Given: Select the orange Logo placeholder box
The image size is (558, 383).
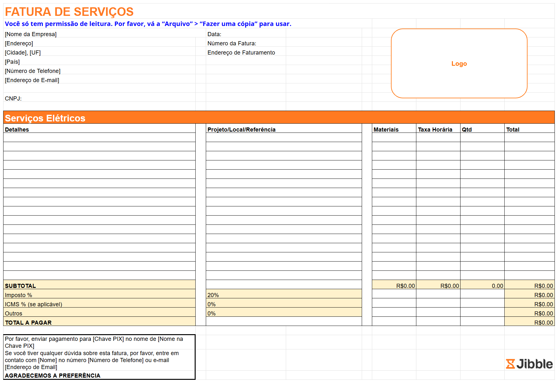Looking at the screenshot, I should coord(459,63).
